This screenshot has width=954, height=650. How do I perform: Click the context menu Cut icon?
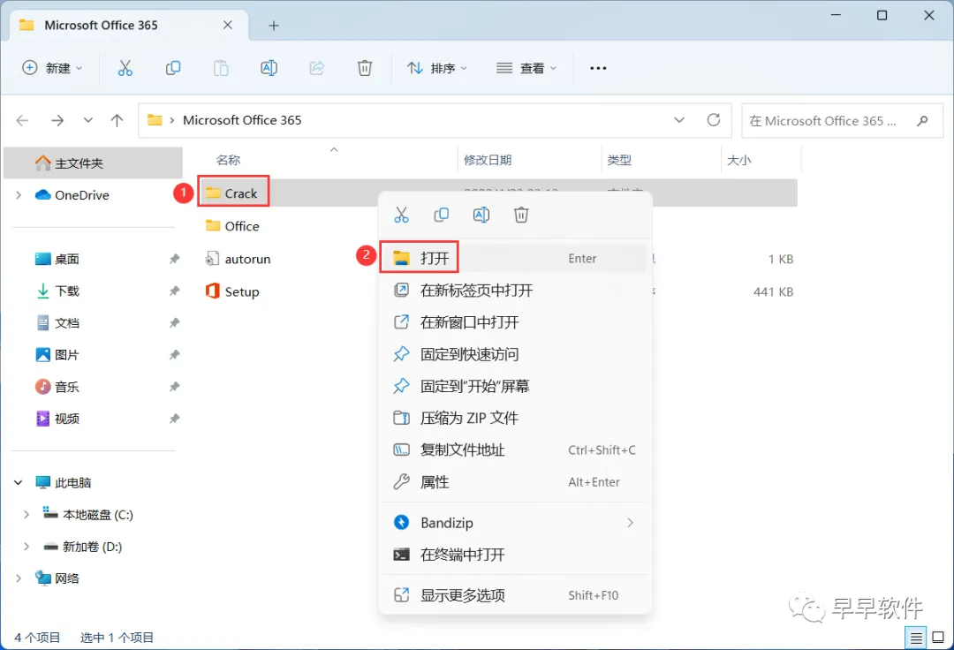[x=402, y=215]
